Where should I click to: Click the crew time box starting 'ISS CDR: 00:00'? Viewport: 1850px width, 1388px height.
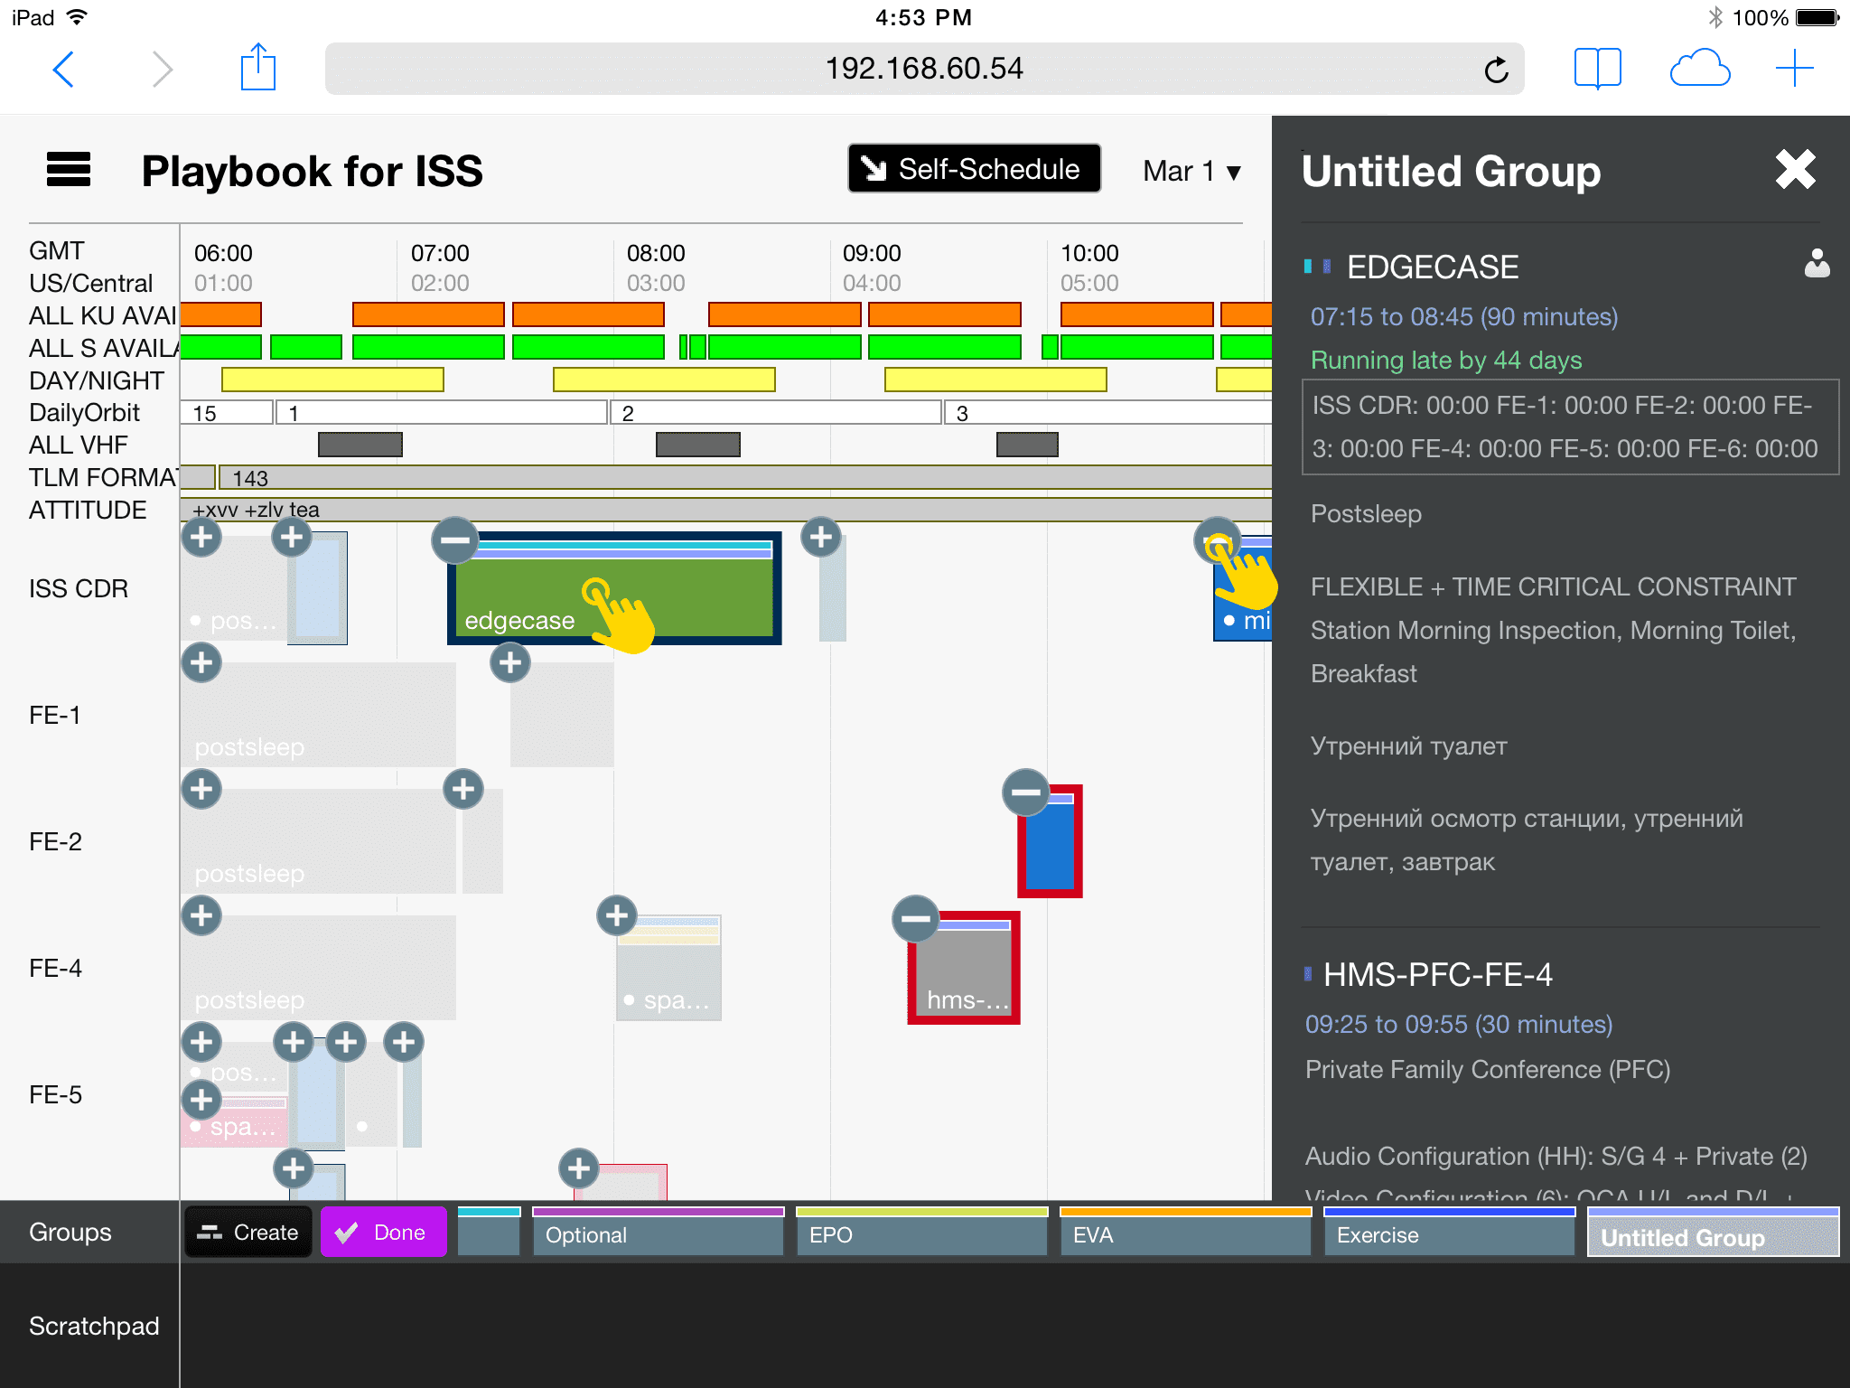[x=1570, y=427]
